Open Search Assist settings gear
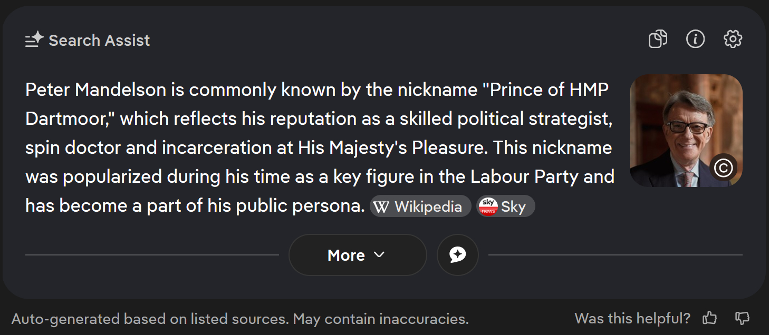The image size is (769, 335). point(733,39)
